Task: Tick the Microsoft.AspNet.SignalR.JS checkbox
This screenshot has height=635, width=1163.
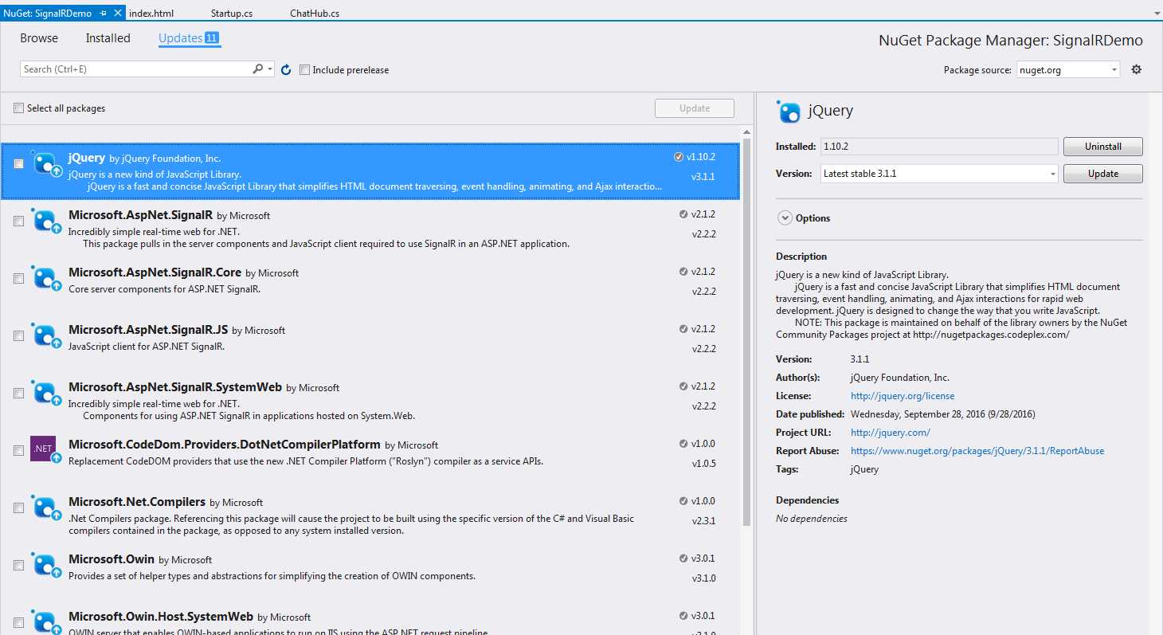Action: pos(18,336)
